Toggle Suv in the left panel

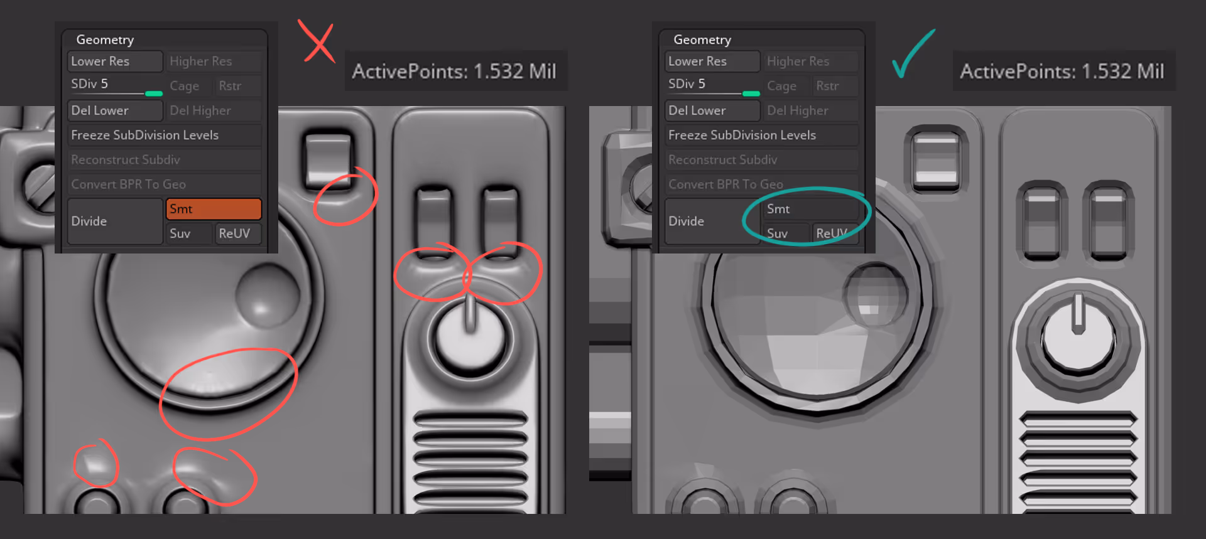click(x=189, y=233)
